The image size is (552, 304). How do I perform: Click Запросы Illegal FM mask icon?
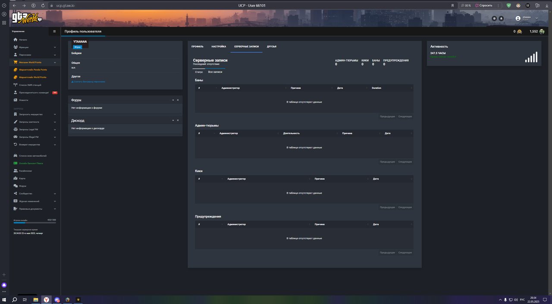[16, 137]
